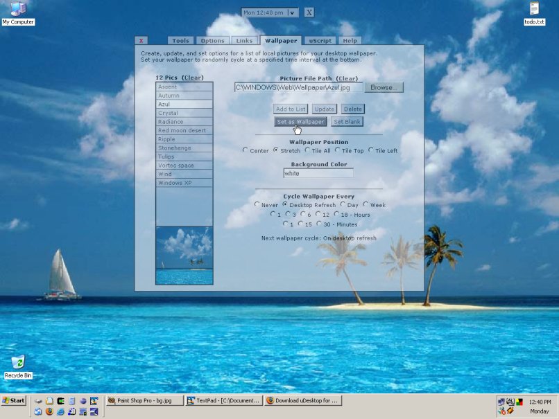Open the Help tab

350,41
